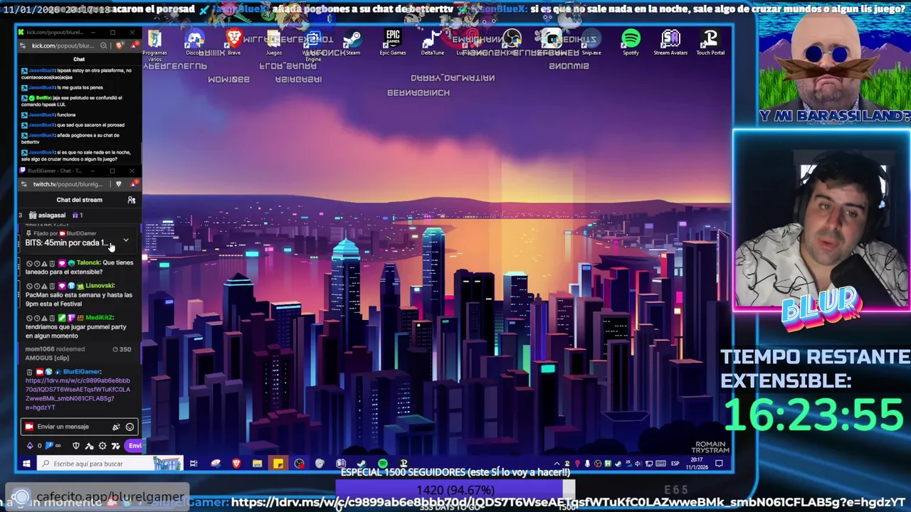Delete Talonck's message with the trash icon

52,263
